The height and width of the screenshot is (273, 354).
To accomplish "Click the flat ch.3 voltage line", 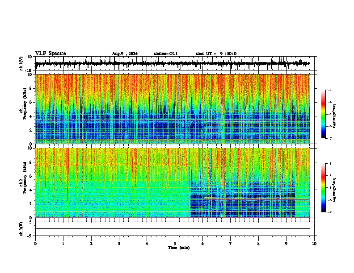I will pyautogui.click(x=173, y=229).
